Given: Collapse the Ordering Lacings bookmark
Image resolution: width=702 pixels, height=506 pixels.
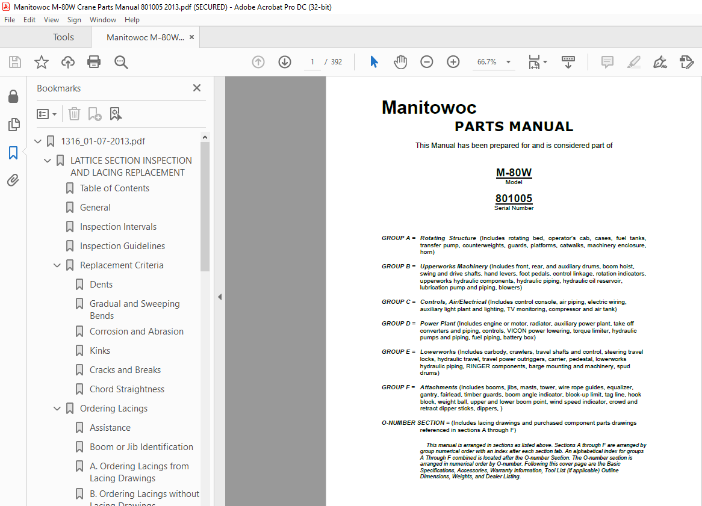Looking at the screenshot, I should 57,409.
